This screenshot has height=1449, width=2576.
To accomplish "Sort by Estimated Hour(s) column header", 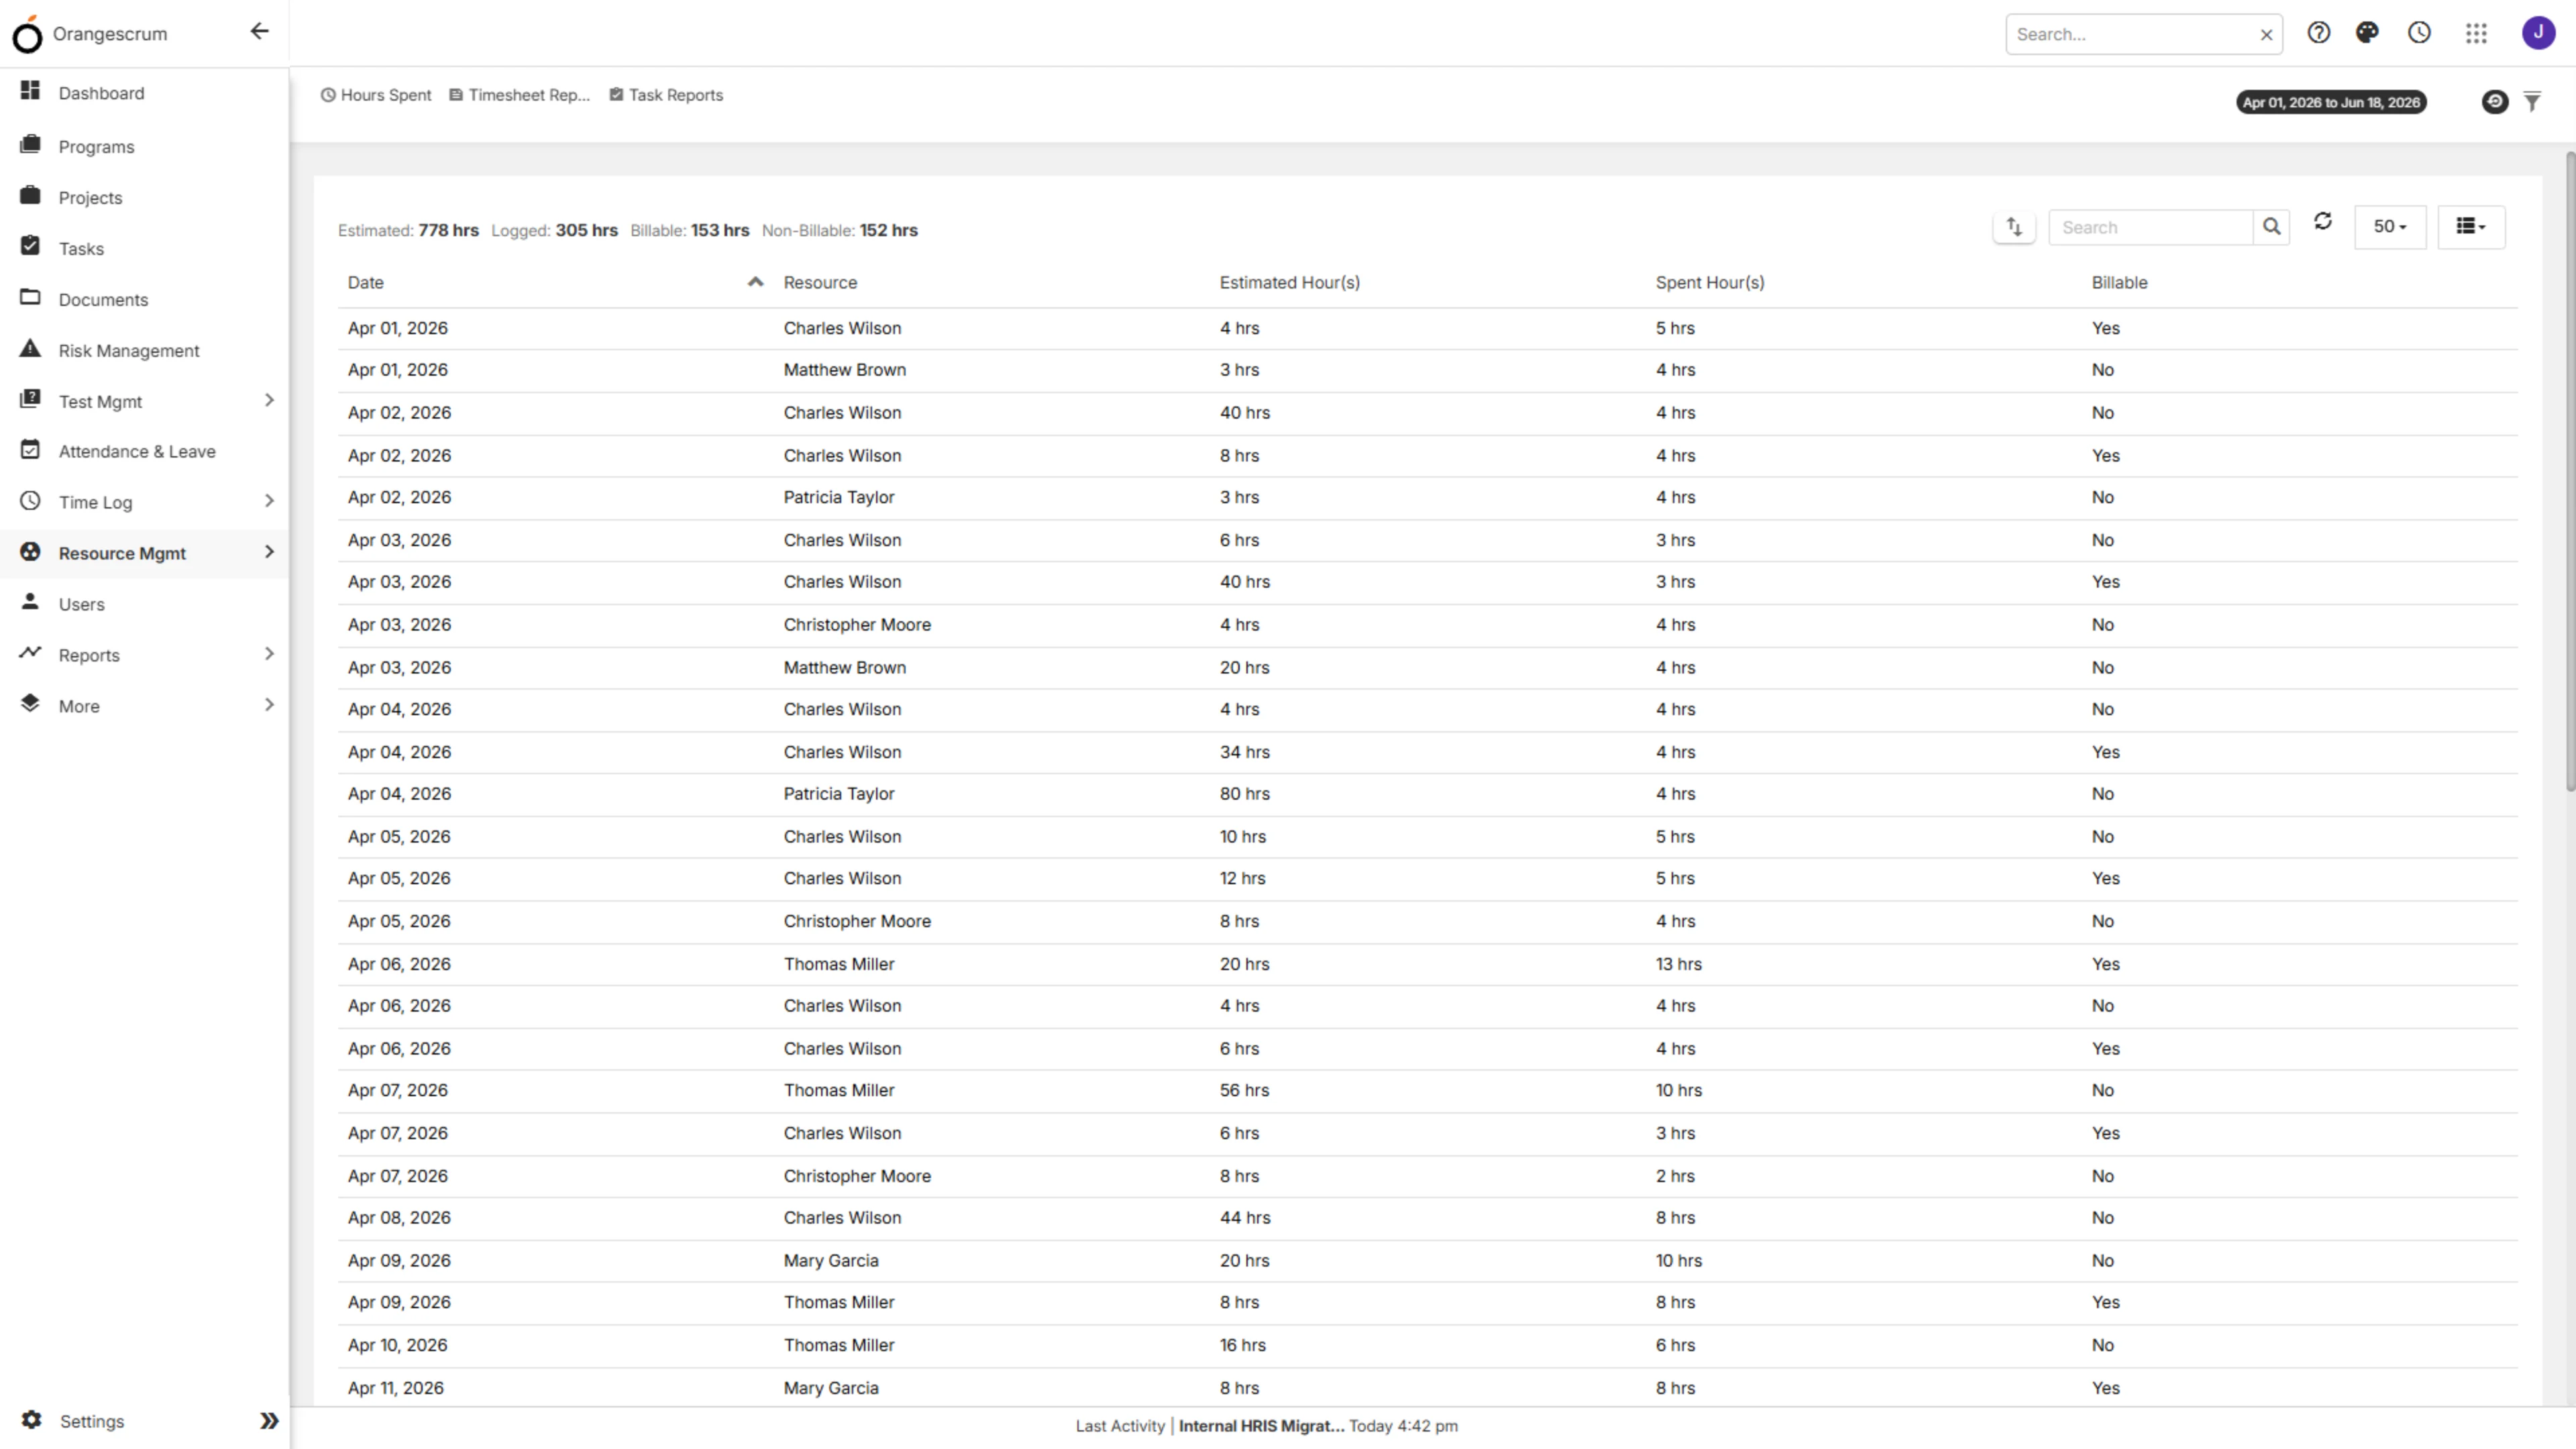I will click(1289, 282).
